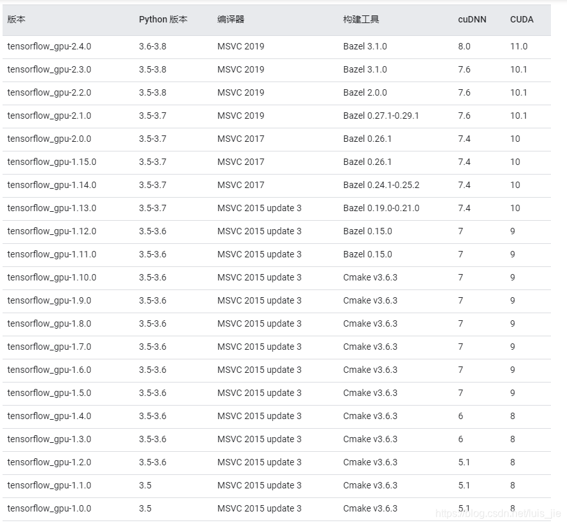Click Cmake v3.6.3 in the tensorflow_gpu-1.10.0 row
567x525 pixels.
[371, 277]
